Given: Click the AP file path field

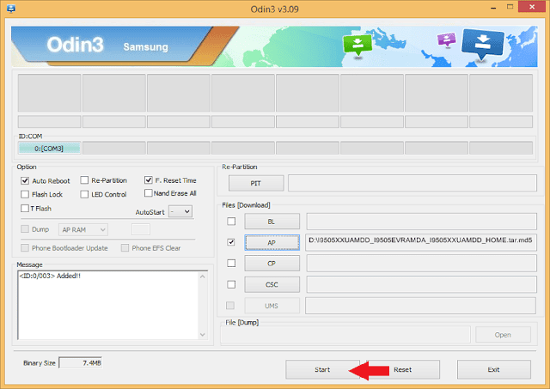Looking at the screenshot, I should tap(421, 242).
